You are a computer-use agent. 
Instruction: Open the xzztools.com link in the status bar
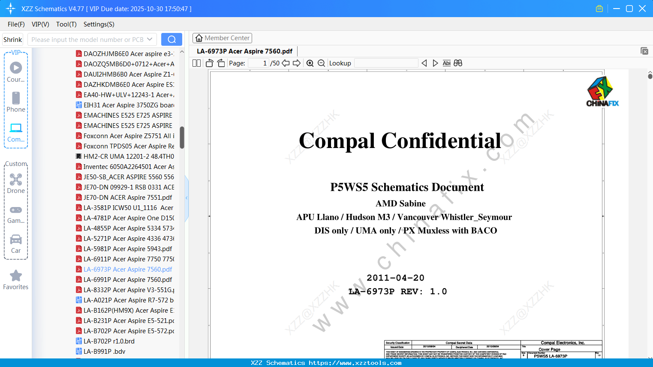(355, 363)
